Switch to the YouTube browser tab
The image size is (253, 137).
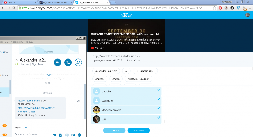pyautogui.click(x=15, y=2)
